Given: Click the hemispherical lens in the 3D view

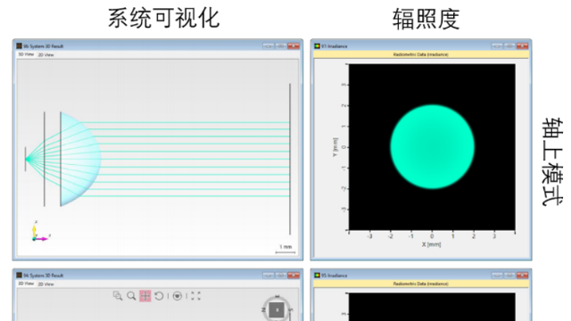Looking at the screenshot, I should pos(80,159).
